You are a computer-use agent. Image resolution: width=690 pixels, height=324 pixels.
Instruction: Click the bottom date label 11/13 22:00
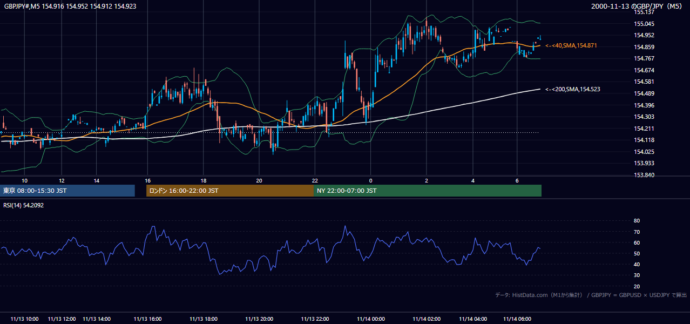coord(315,319)
